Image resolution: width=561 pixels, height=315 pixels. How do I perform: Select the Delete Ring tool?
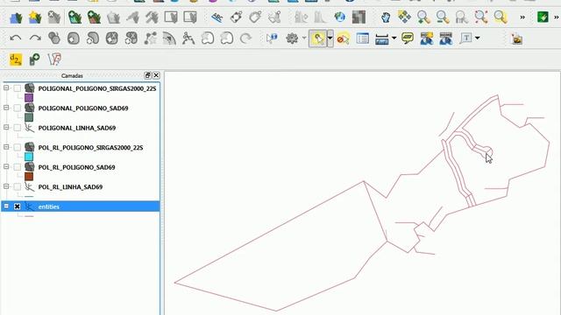pyautogui.click(x=112, y=38)
